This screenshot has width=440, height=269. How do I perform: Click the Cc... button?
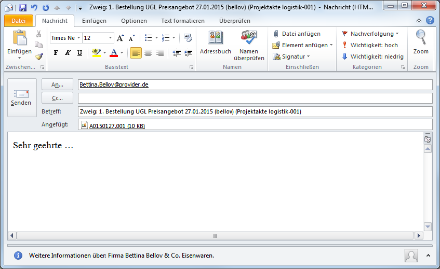pos(57,98)
